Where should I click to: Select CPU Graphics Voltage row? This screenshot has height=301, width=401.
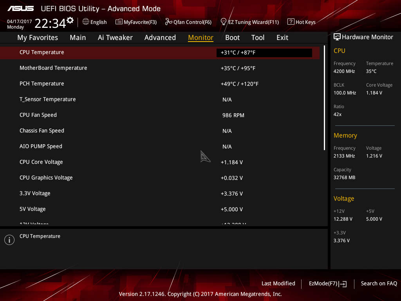click(160, 178)
